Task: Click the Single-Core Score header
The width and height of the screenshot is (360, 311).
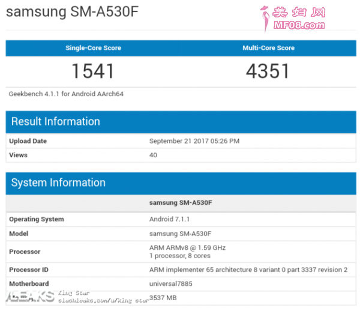Action: (93, 48)
